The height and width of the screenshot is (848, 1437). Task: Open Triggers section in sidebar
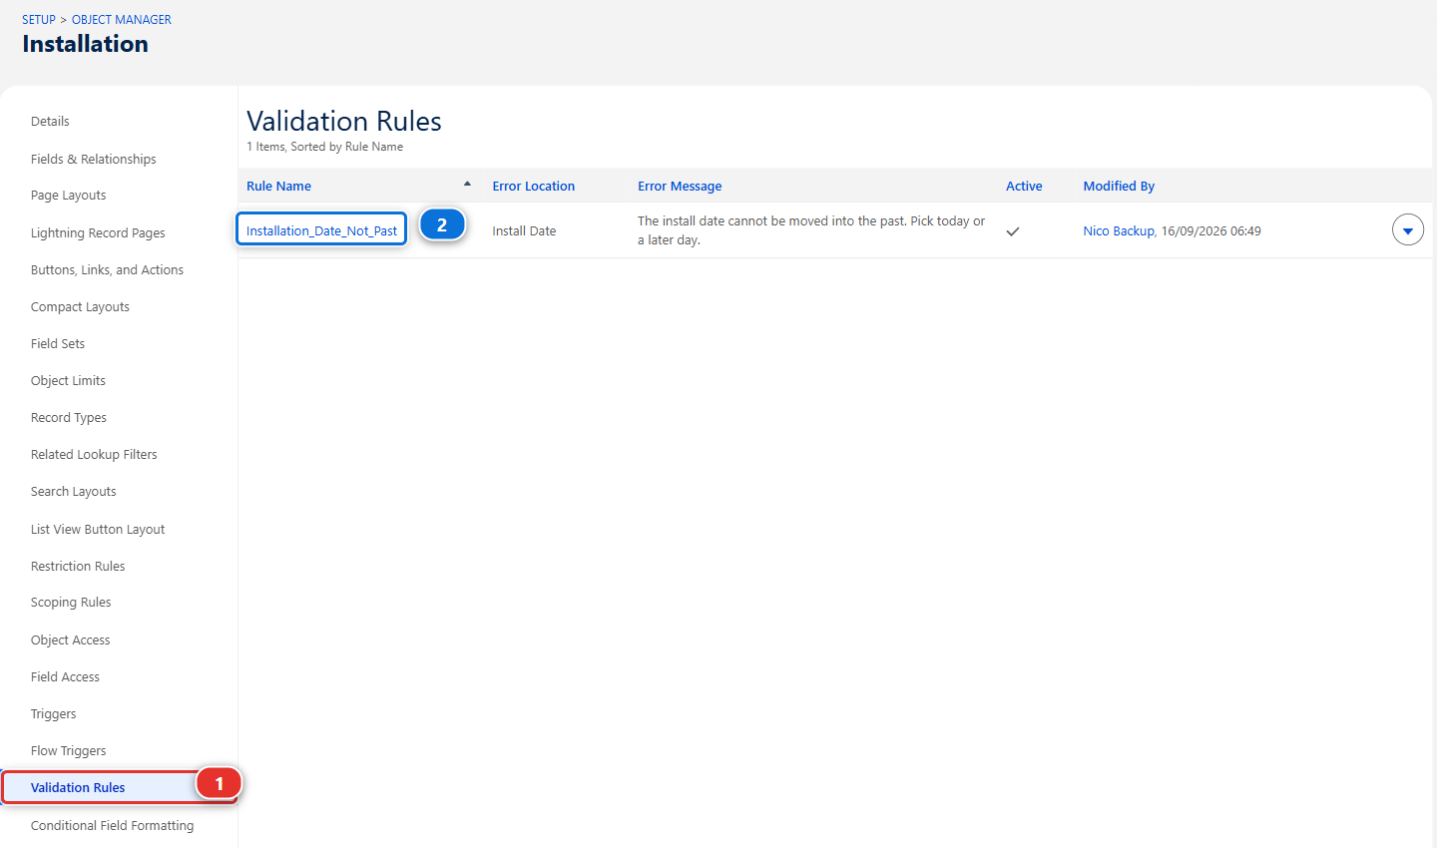54,713
